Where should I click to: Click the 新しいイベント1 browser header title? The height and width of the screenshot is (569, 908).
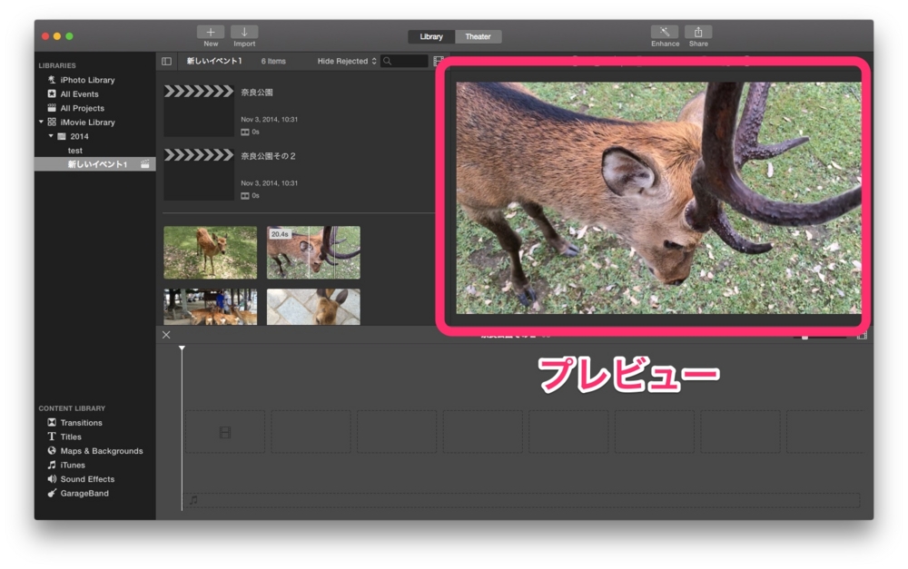[214, 61]
